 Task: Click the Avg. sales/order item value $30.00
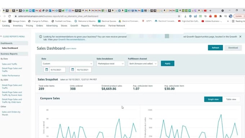[169, 89]
